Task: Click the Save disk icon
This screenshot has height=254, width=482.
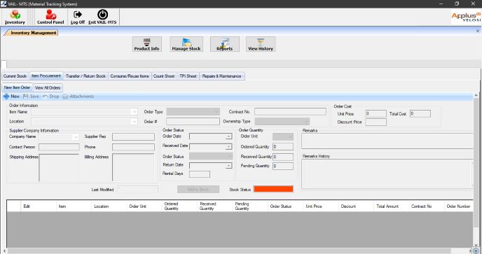Action: (25, 97)
